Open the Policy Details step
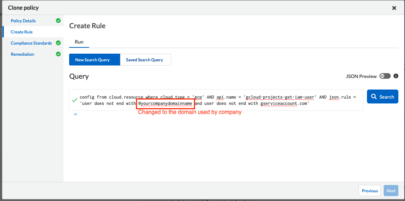Screen dimensions: 405x201 point(23,21)
